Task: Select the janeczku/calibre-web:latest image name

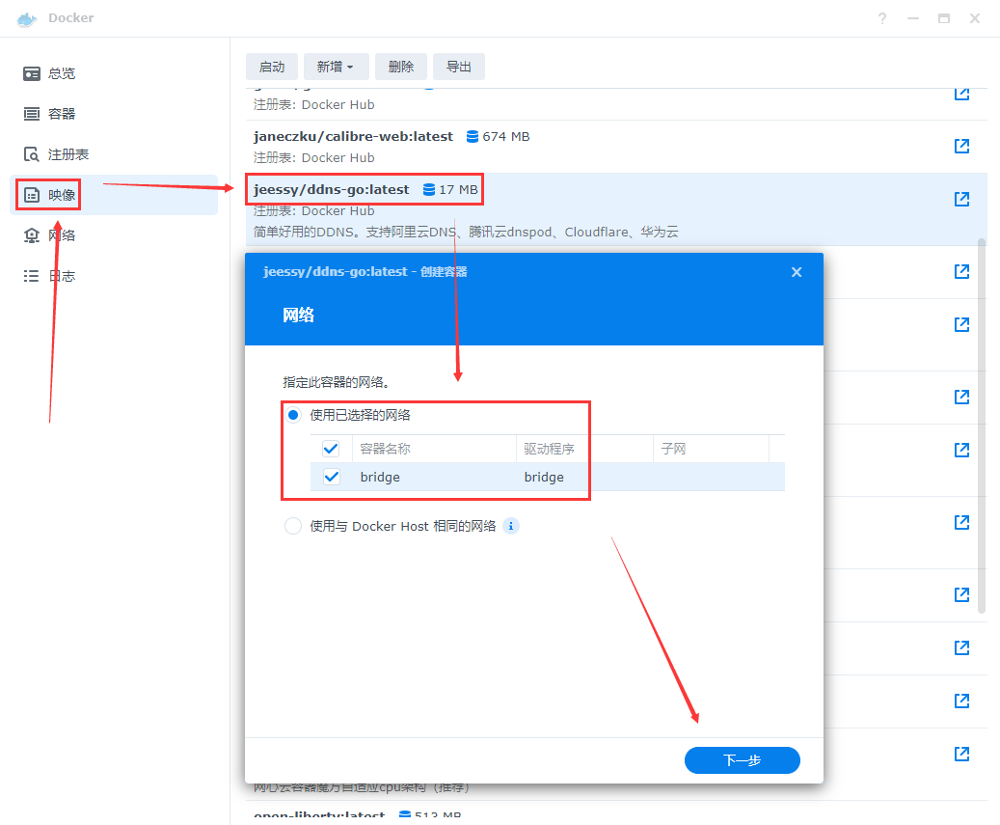Action: click(353, 137)
